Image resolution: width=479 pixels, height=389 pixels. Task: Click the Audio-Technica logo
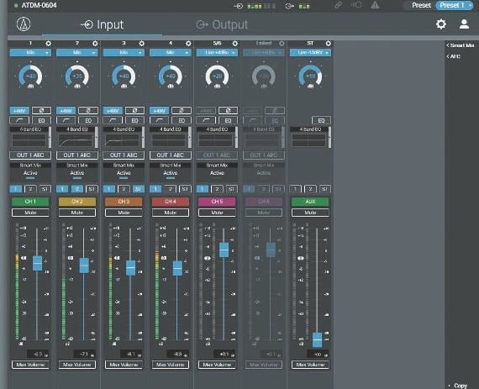point(24,24)
